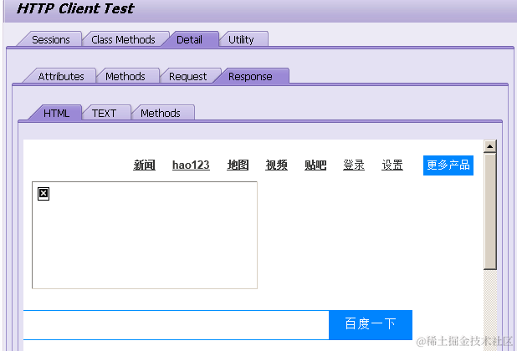Open the Class Methods tab
517x351 pixels.
coord(123,40)
